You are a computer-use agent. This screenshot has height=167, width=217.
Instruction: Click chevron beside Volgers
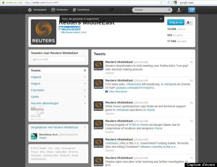click(x=85, y=83)
